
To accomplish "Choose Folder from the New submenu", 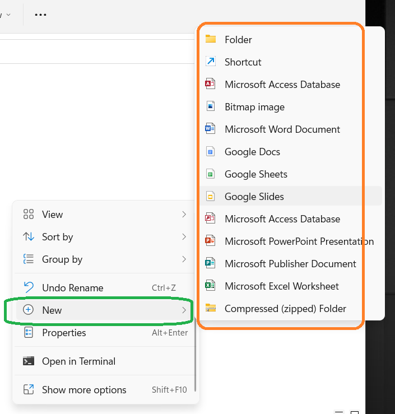I will (x=291, y=40).
